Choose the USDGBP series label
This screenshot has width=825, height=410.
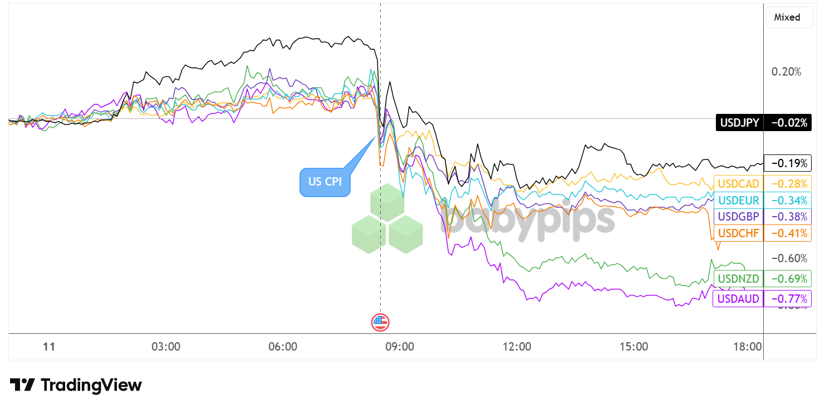pos(739,216)
